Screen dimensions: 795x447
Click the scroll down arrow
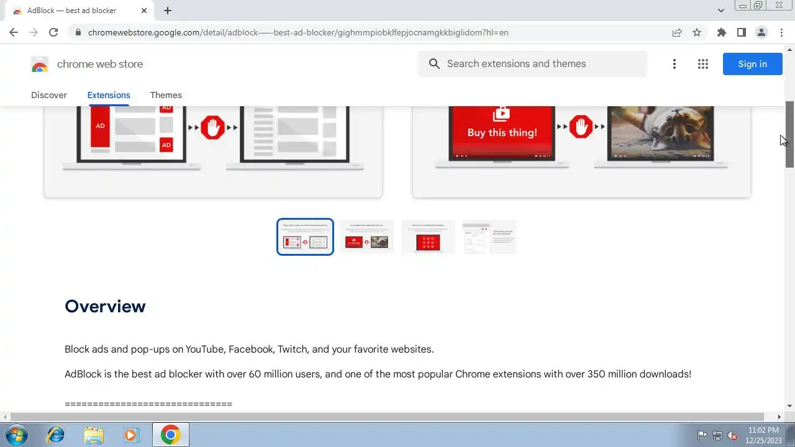(x=790, y=406)
